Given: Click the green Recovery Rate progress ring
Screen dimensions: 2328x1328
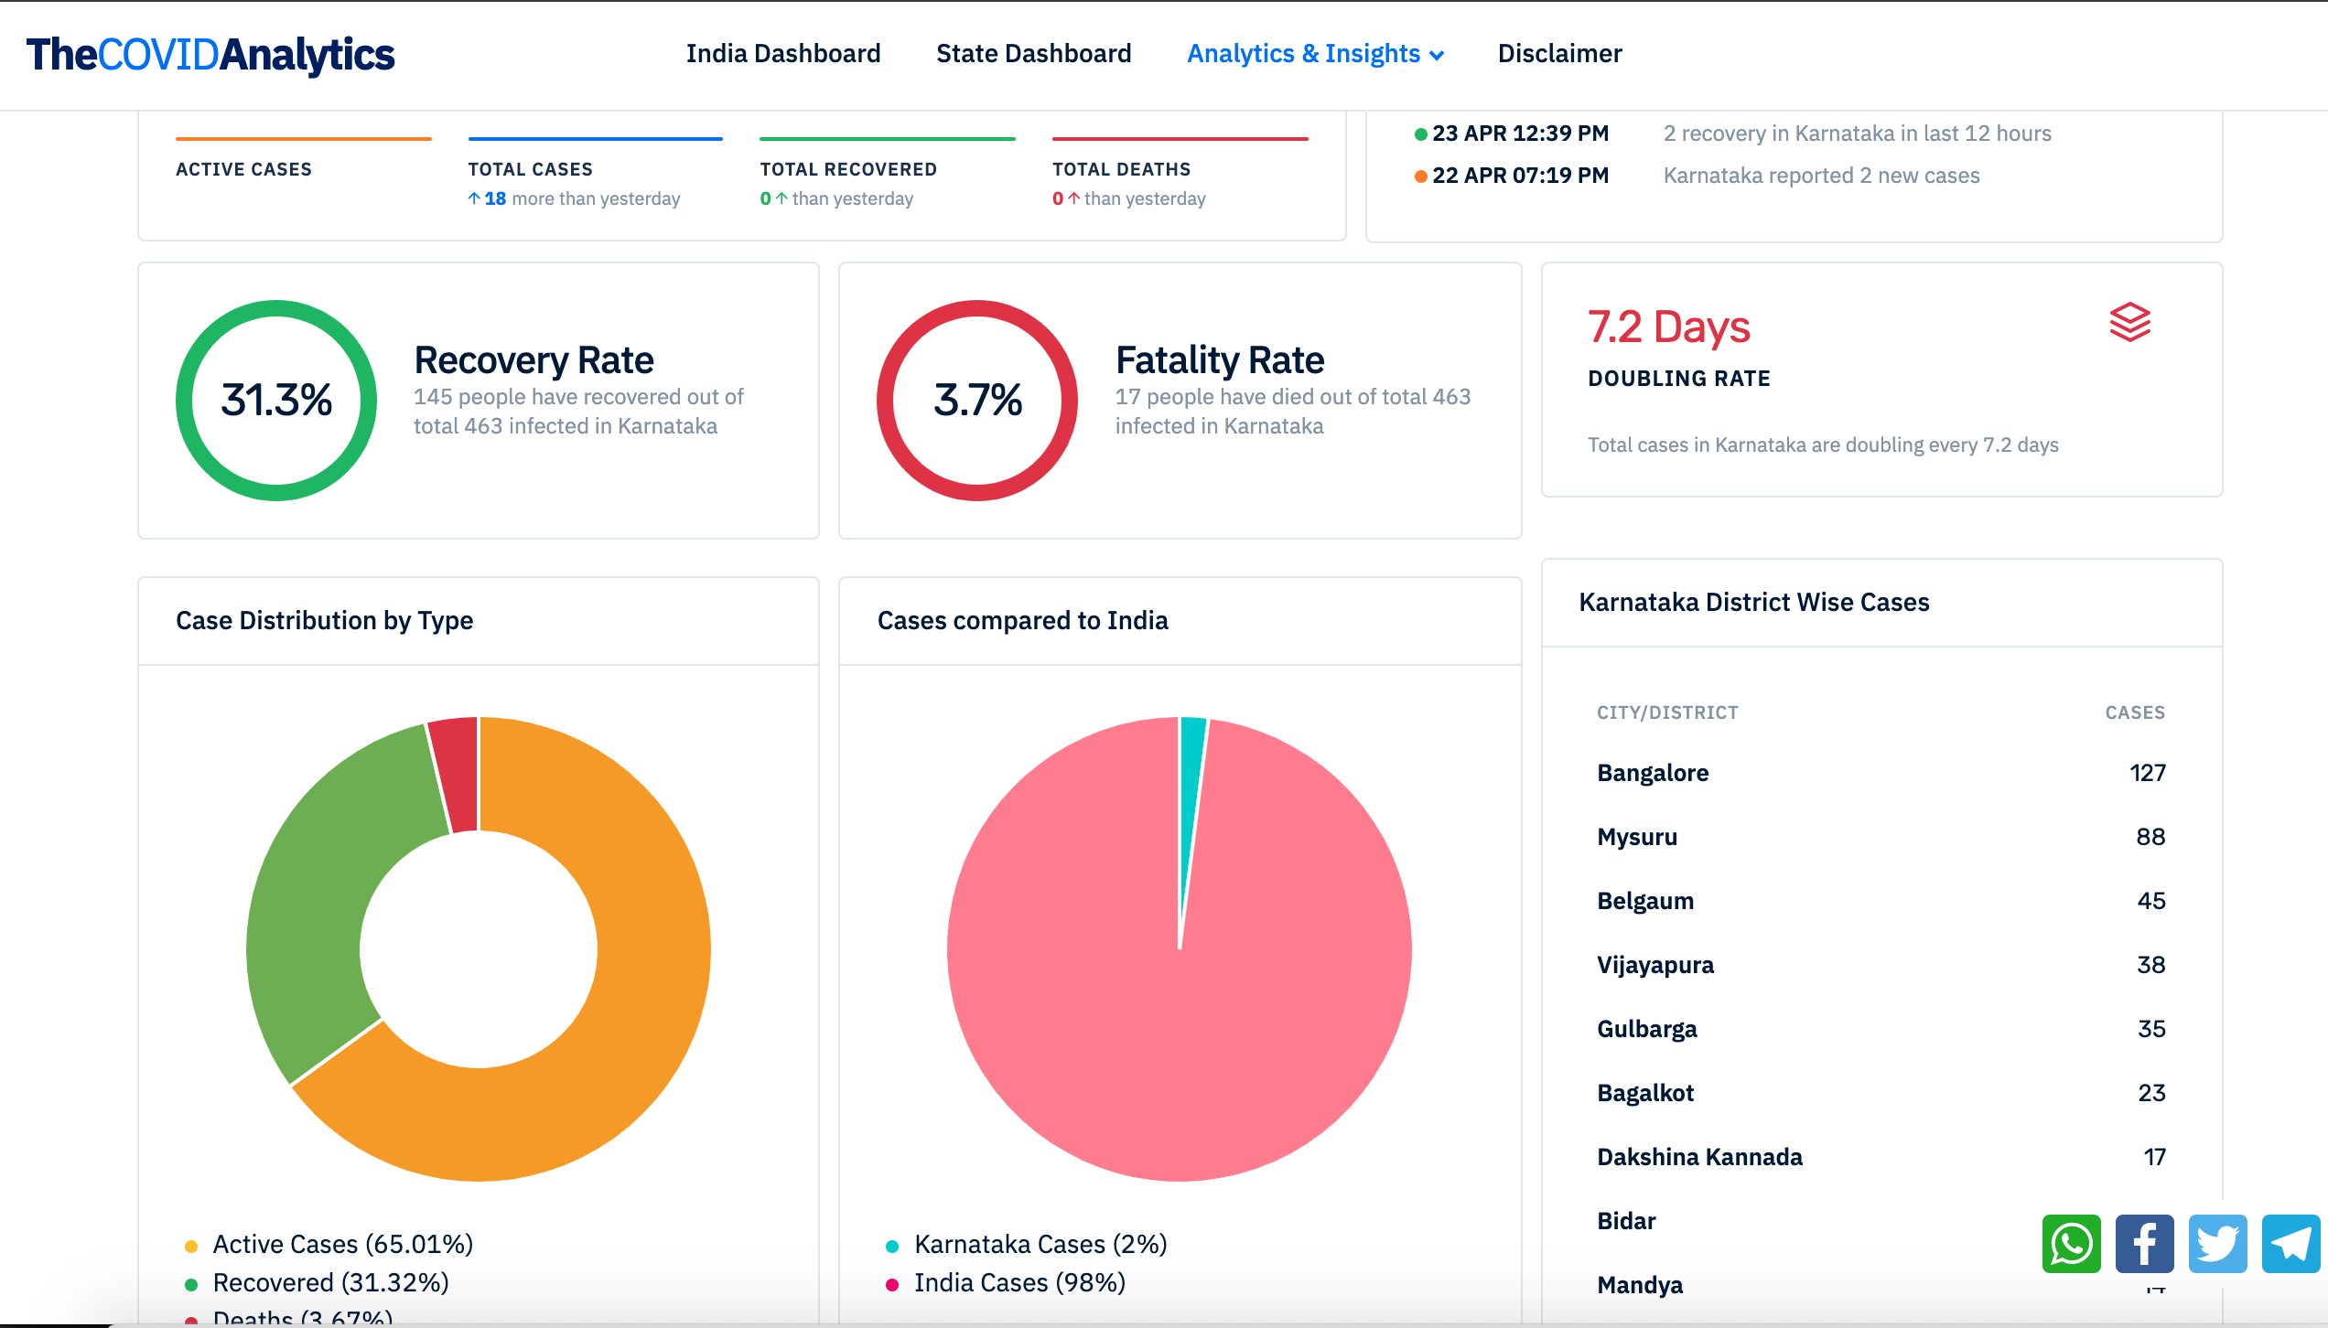Looking at the screenshot, I should coord(275,400).
